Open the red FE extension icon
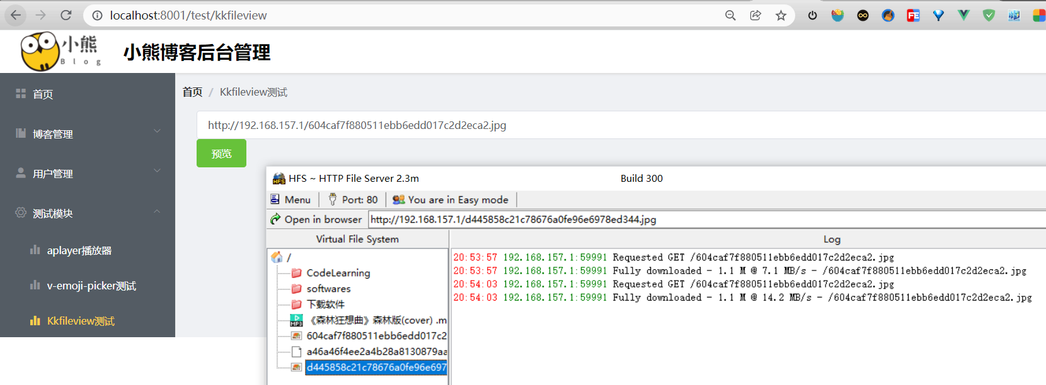1046x385 pixels. pyautogui.click(x=913, y=15)
